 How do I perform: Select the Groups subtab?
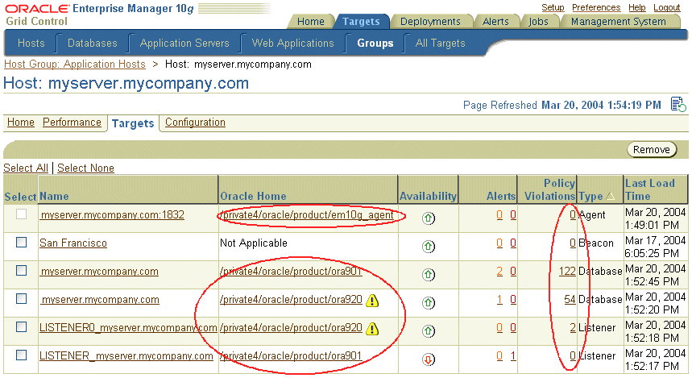click(x=375, y=44)
